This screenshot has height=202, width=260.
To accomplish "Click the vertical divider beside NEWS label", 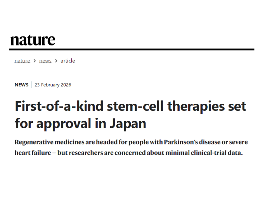I will (x=31, y=85).
